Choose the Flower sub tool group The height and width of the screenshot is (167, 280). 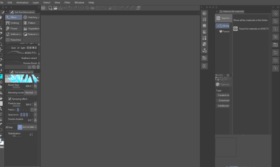(x=14, y=29)
